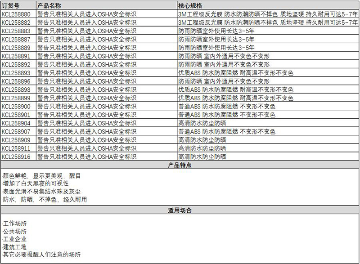This screenshot has height=264, width=360.
Task: Select the 核心规格 cell in the KCL258904 row
Action: click(202, 123)
